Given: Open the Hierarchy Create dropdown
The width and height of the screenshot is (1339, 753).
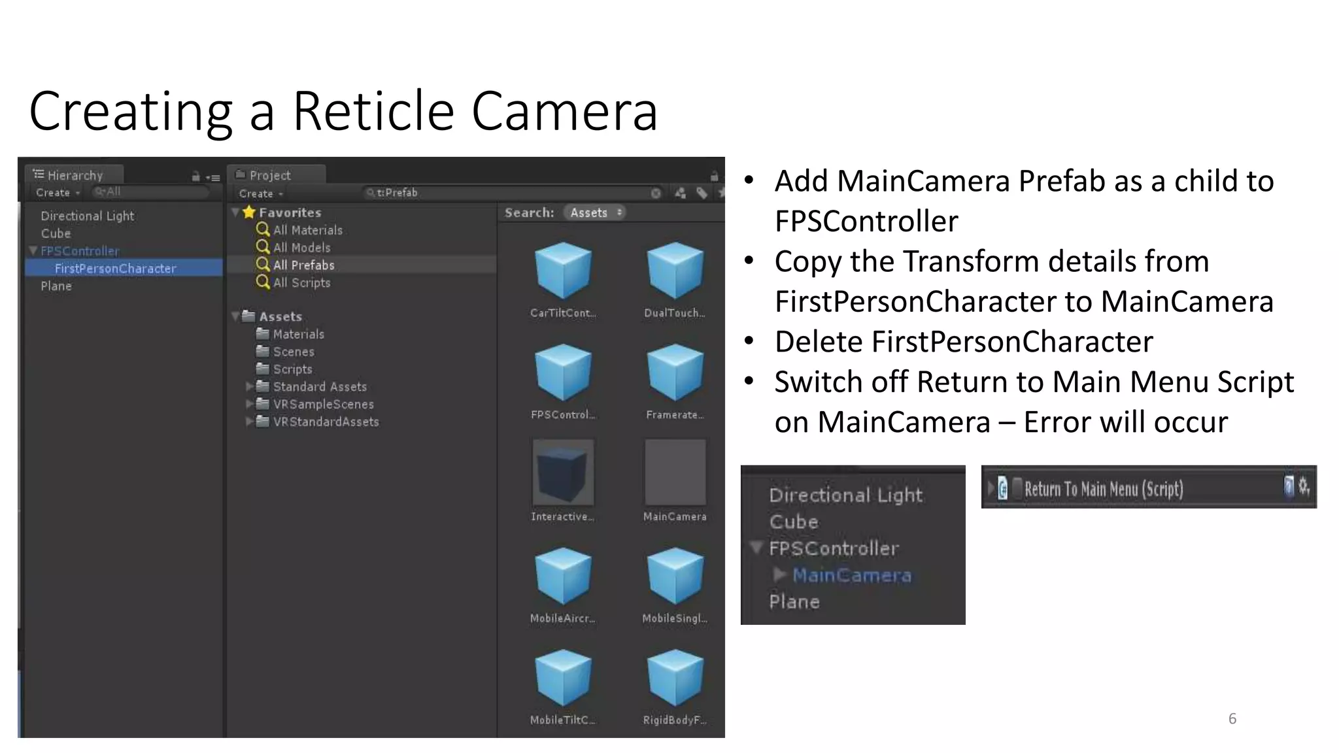Looking at the screenshot, I should pyautogui.click(x=58, y=193).
